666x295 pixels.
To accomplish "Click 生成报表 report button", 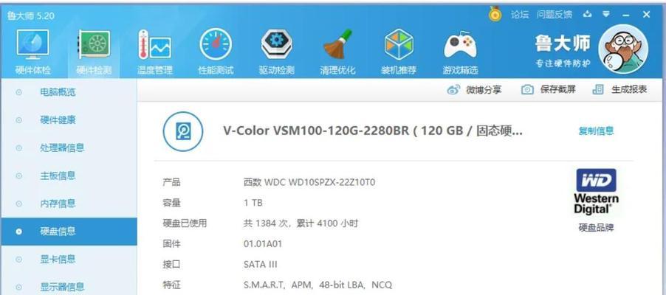I will pos(619,89).
